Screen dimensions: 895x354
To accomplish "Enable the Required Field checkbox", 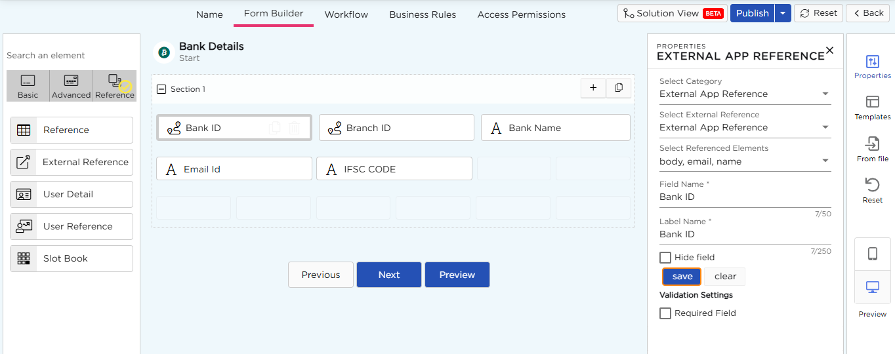I will point(665,313).
